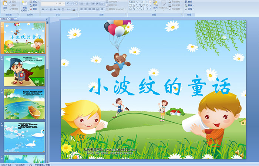259x166 pixels.
Task: Switch to the Outline (大纲) pane tab
Action: point(12,18)
